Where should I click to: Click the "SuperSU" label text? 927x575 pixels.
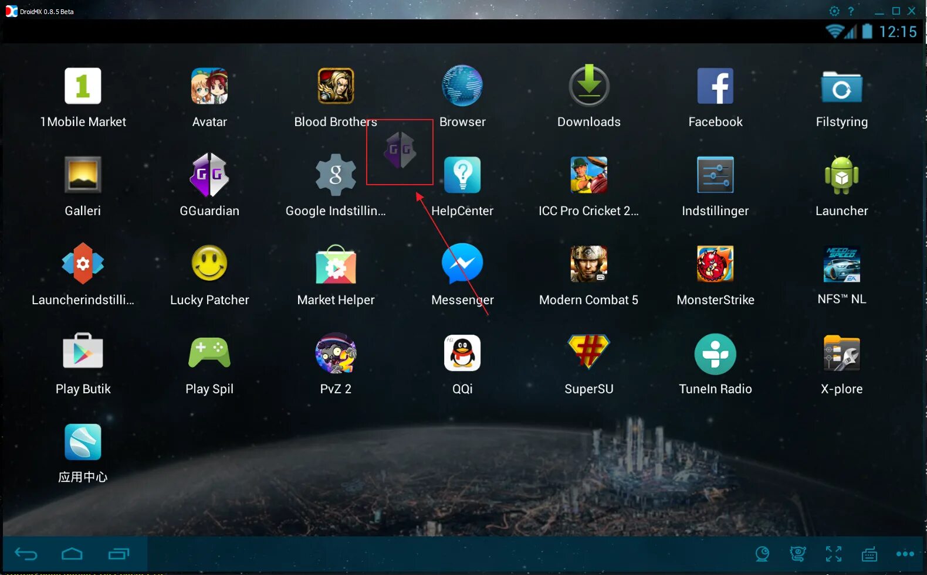tap(589, 389)
